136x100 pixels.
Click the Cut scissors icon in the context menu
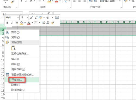7,32
